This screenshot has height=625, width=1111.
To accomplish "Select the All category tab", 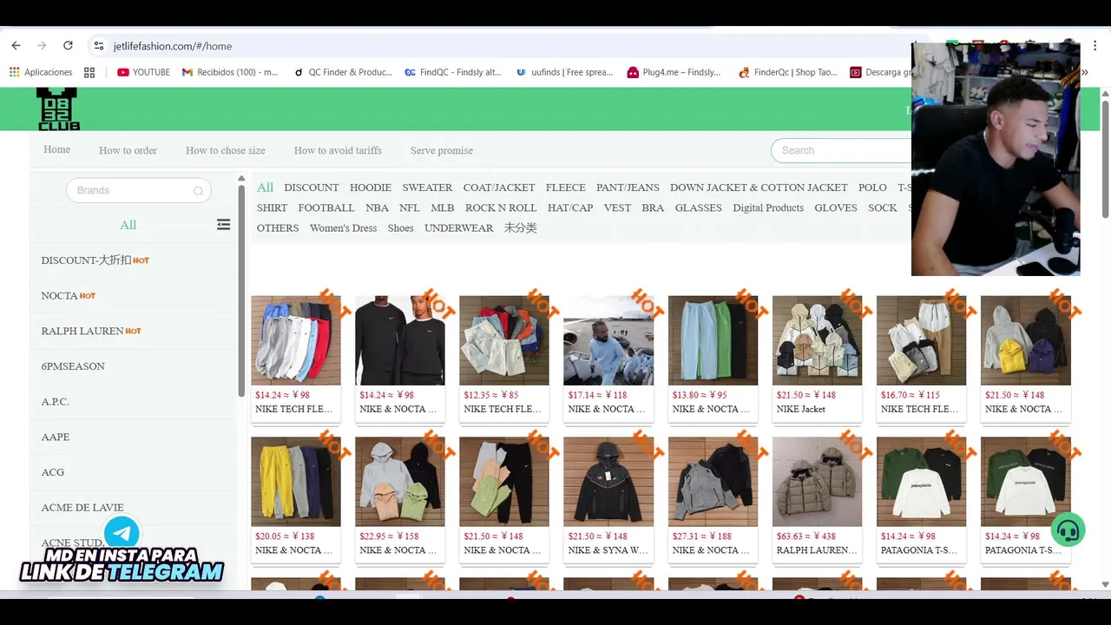I will [265, 187].
